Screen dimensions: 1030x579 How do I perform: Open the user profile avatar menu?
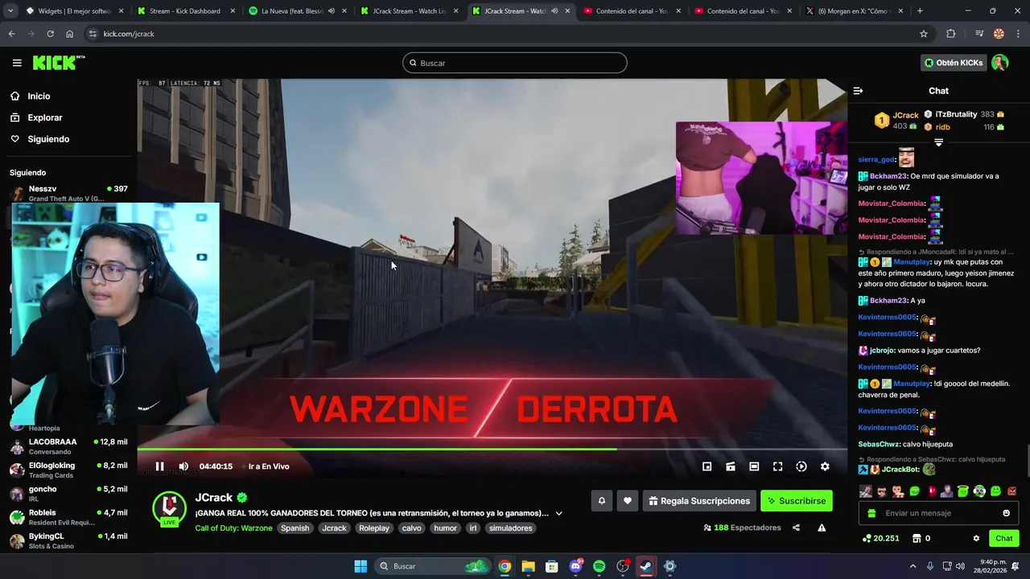tap(1000, 63)
